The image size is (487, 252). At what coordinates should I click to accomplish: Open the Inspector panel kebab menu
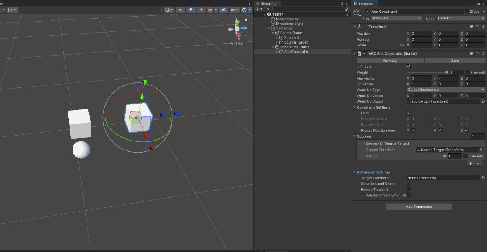pyautogui.click(x=484, y=3)
